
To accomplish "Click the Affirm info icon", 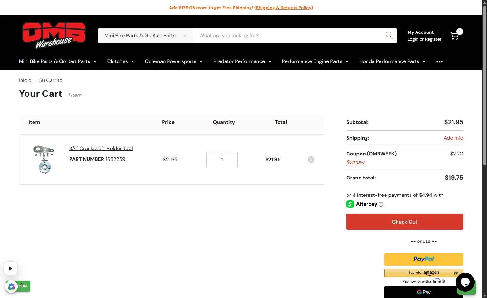I will coord(443,281).
